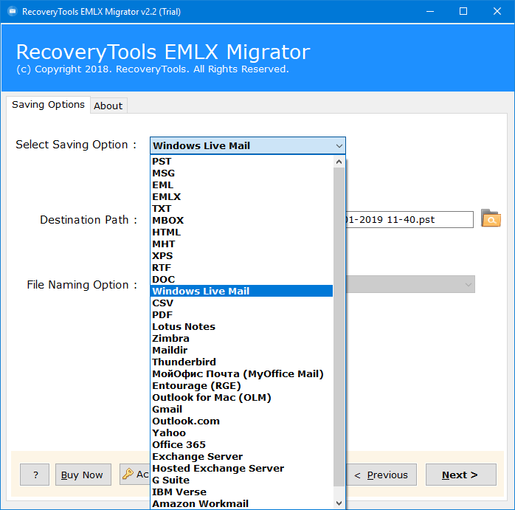
Task: Maximize the EMLX Migrator window
Action: click(463, 12)
